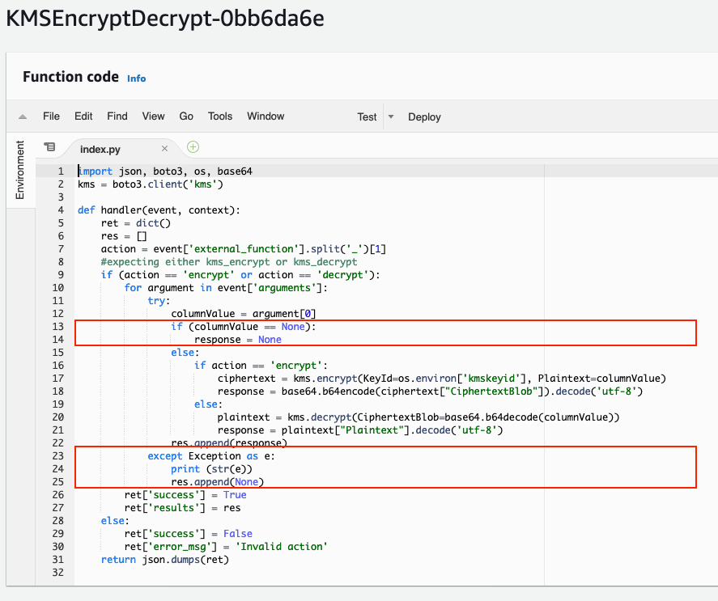
Task: Open the File menu
Action: click(51, 116)
